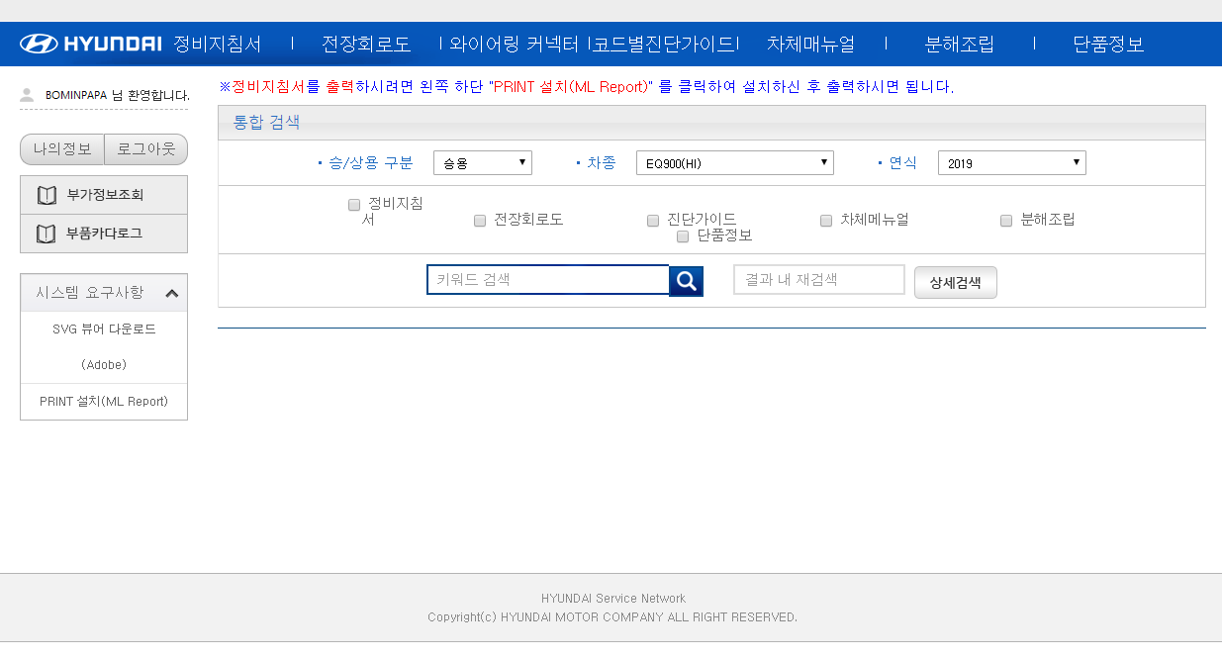Enable the 진단가이드 checkbox
1222x659 pixels.
tap(653, 221)
